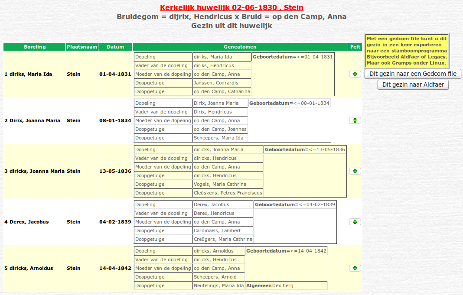The height and width of the screenshot is (295, 463).
Task: Click the green plus icon for Dirix, Joanna Maria
Action: 355,120
